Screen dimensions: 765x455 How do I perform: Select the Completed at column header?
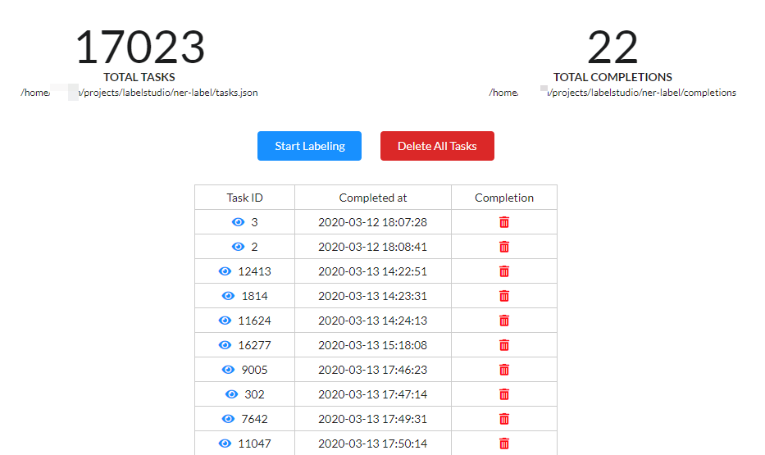coord(373,198)
